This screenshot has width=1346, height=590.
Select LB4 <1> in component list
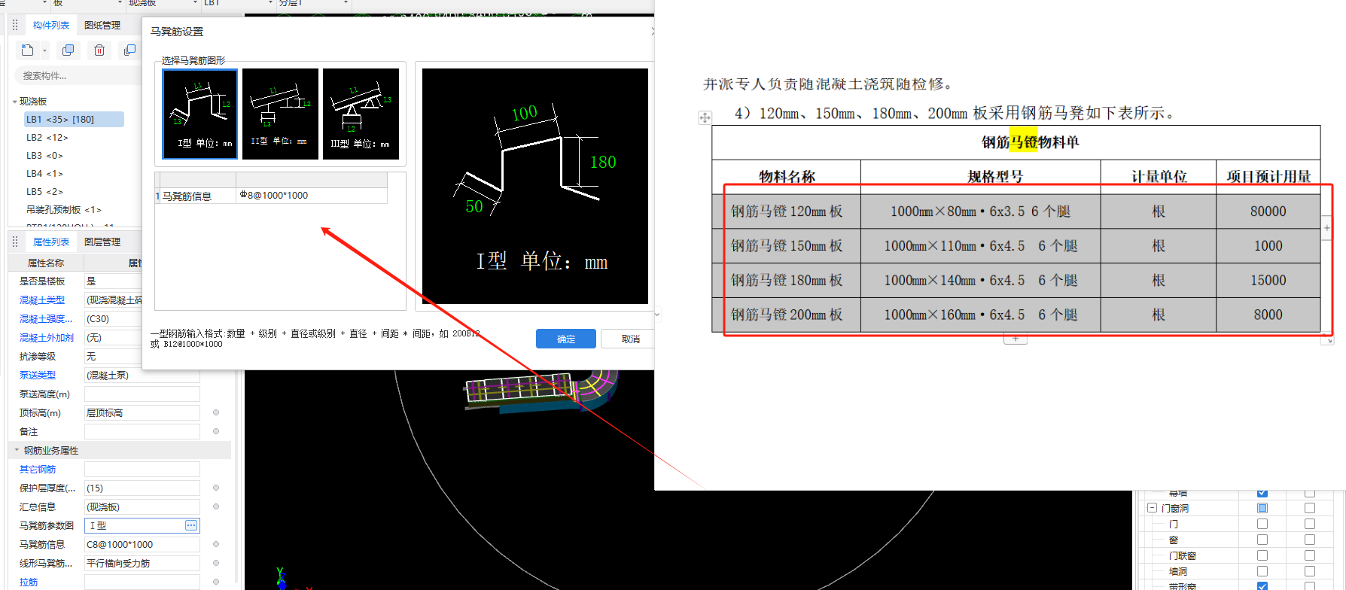click(45, 174)
